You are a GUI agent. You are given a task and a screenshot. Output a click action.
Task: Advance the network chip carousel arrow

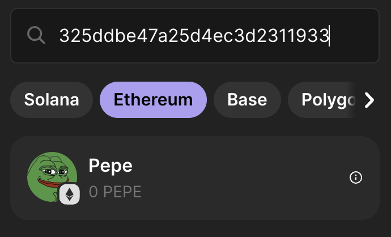tap(369, 100)
